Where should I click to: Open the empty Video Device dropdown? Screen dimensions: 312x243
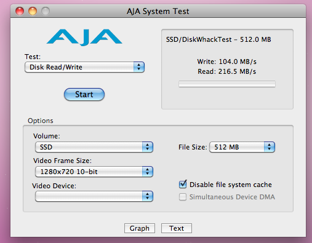94,196
